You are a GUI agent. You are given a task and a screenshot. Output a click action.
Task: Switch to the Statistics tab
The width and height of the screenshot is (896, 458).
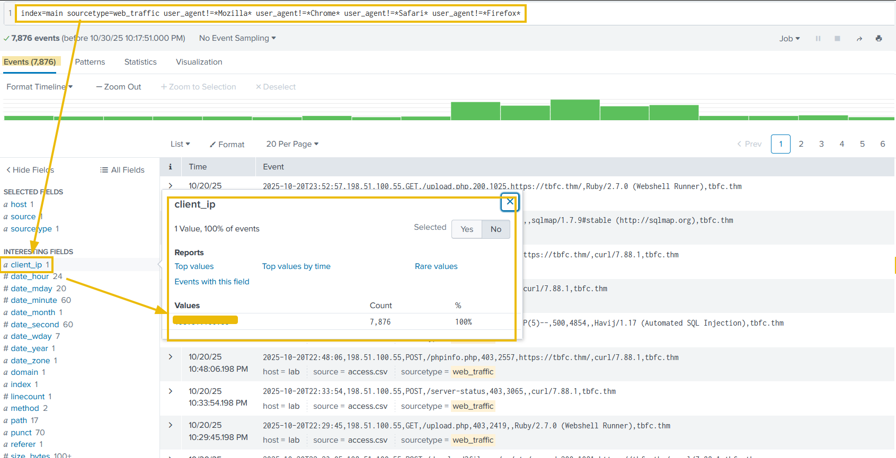click(140, 62)
